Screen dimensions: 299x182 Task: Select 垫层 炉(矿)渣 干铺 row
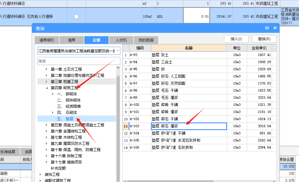(x=199, y=133)
